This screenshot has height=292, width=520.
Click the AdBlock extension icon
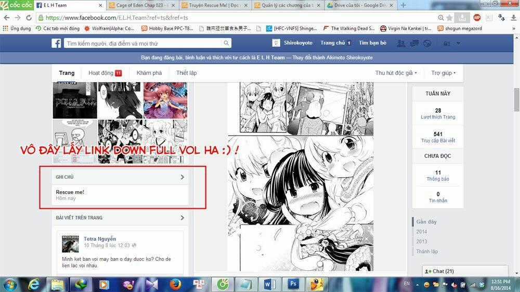pyautogui.click(x=476, y=17)
